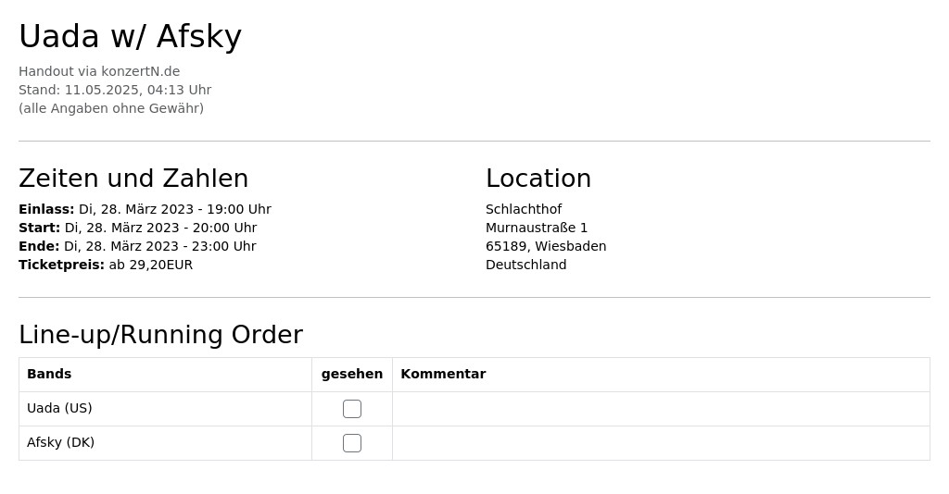Select the Afsky (DK) band name
949x494 pixels.
tap(60, 442)
